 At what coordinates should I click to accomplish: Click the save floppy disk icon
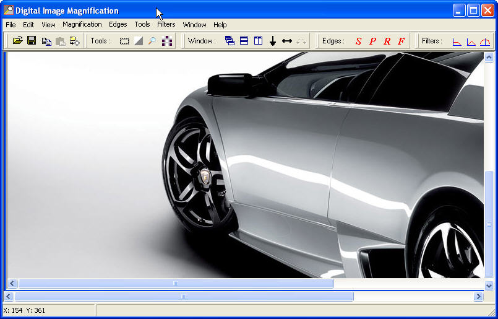(x=32, y=41)
